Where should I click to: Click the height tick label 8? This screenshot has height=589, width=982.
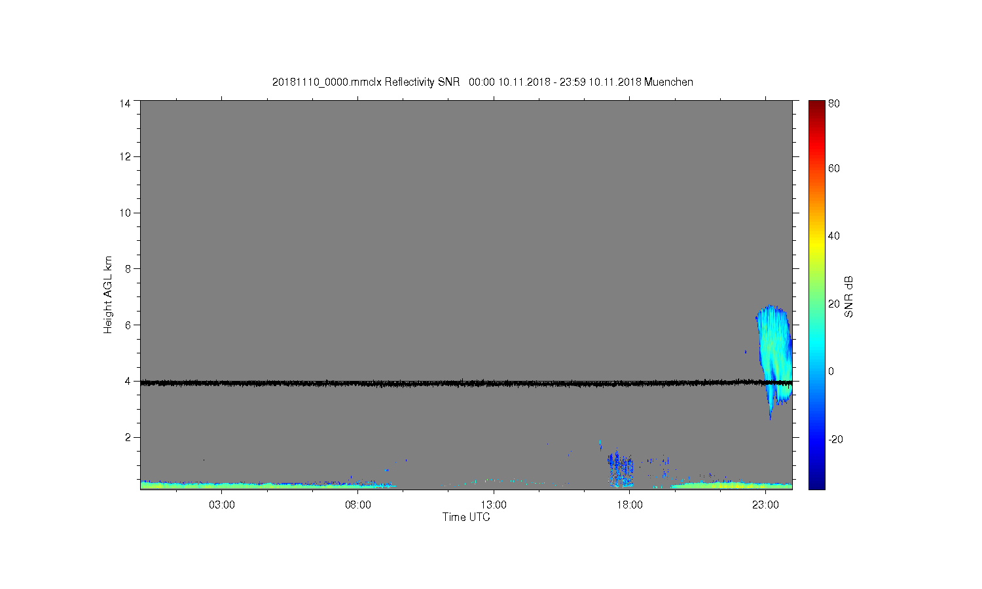128,268
